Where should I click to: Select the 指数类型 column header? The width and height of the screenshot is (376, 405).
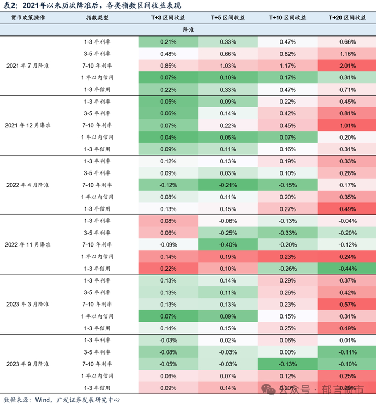point(97,18)
